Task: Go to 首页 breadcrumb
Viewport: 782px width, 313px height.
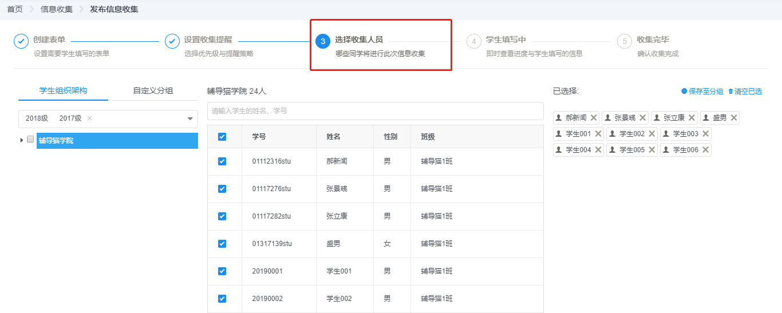Action: point(15,9)
